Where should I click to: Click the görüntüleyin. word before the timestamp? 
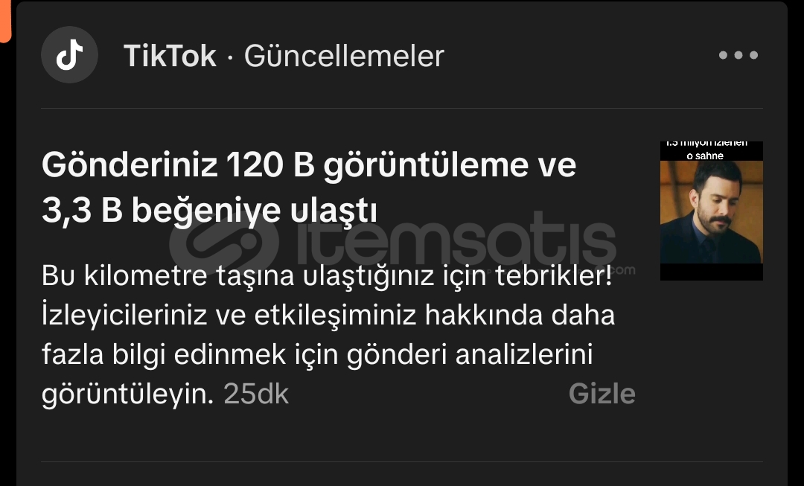click(127, 394)
